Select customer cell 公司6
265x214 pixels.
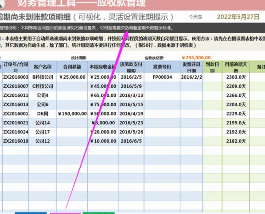(x=43, y=104)
